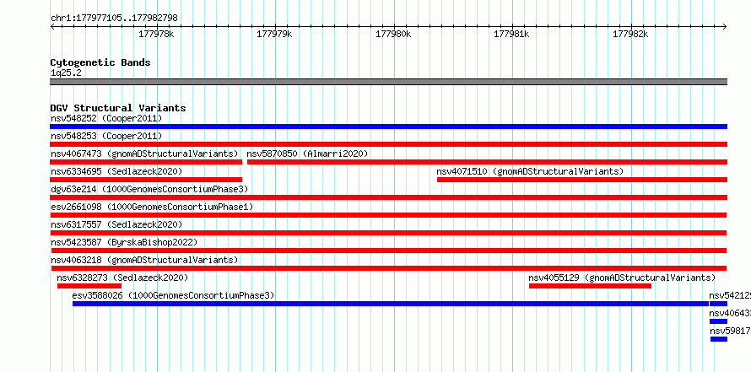Click the 177978k ruler tick label
751x372 pixels.
[x=156, y=34]
